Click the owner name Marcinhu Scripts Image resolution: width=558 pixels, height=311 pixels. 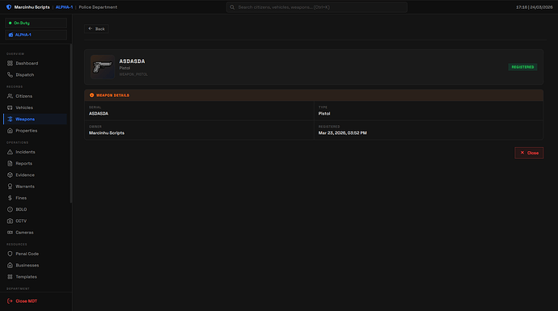tap(107, 133)
